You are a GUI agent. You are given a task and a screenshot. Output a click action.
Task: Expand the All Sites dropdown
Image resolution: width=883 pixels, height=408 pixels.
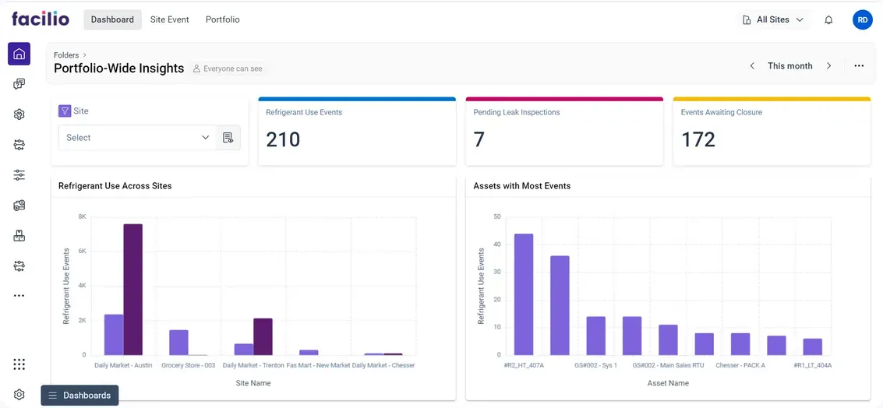(x=773, y=20)
